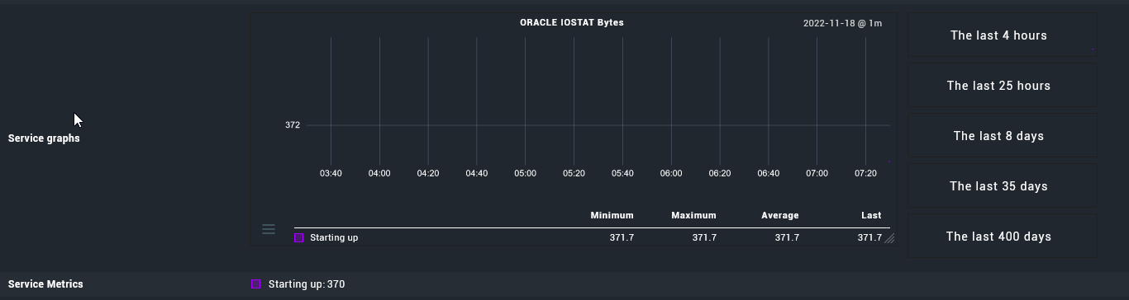Click the Average column header
Viewport: 1129px width, 300px height.
(x=780, y=215)
